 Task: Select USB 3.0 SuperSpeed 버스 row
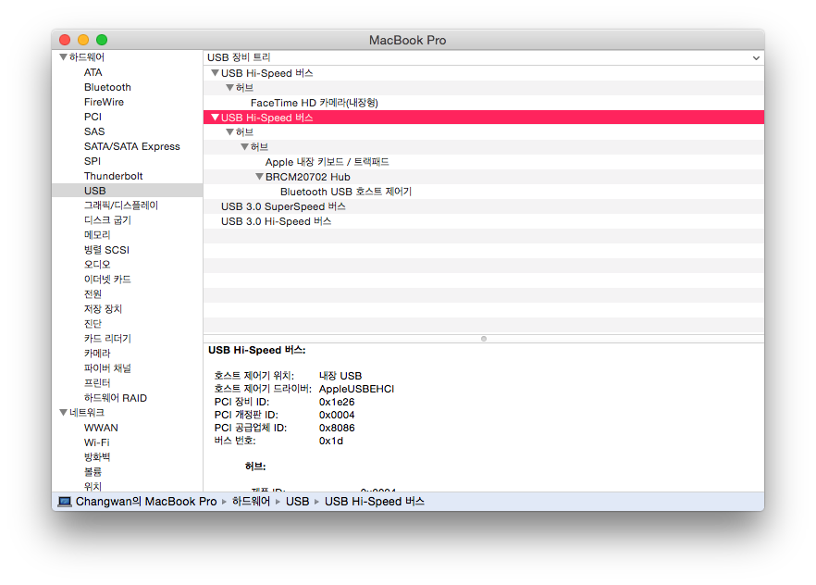click(x=283, y=206)
